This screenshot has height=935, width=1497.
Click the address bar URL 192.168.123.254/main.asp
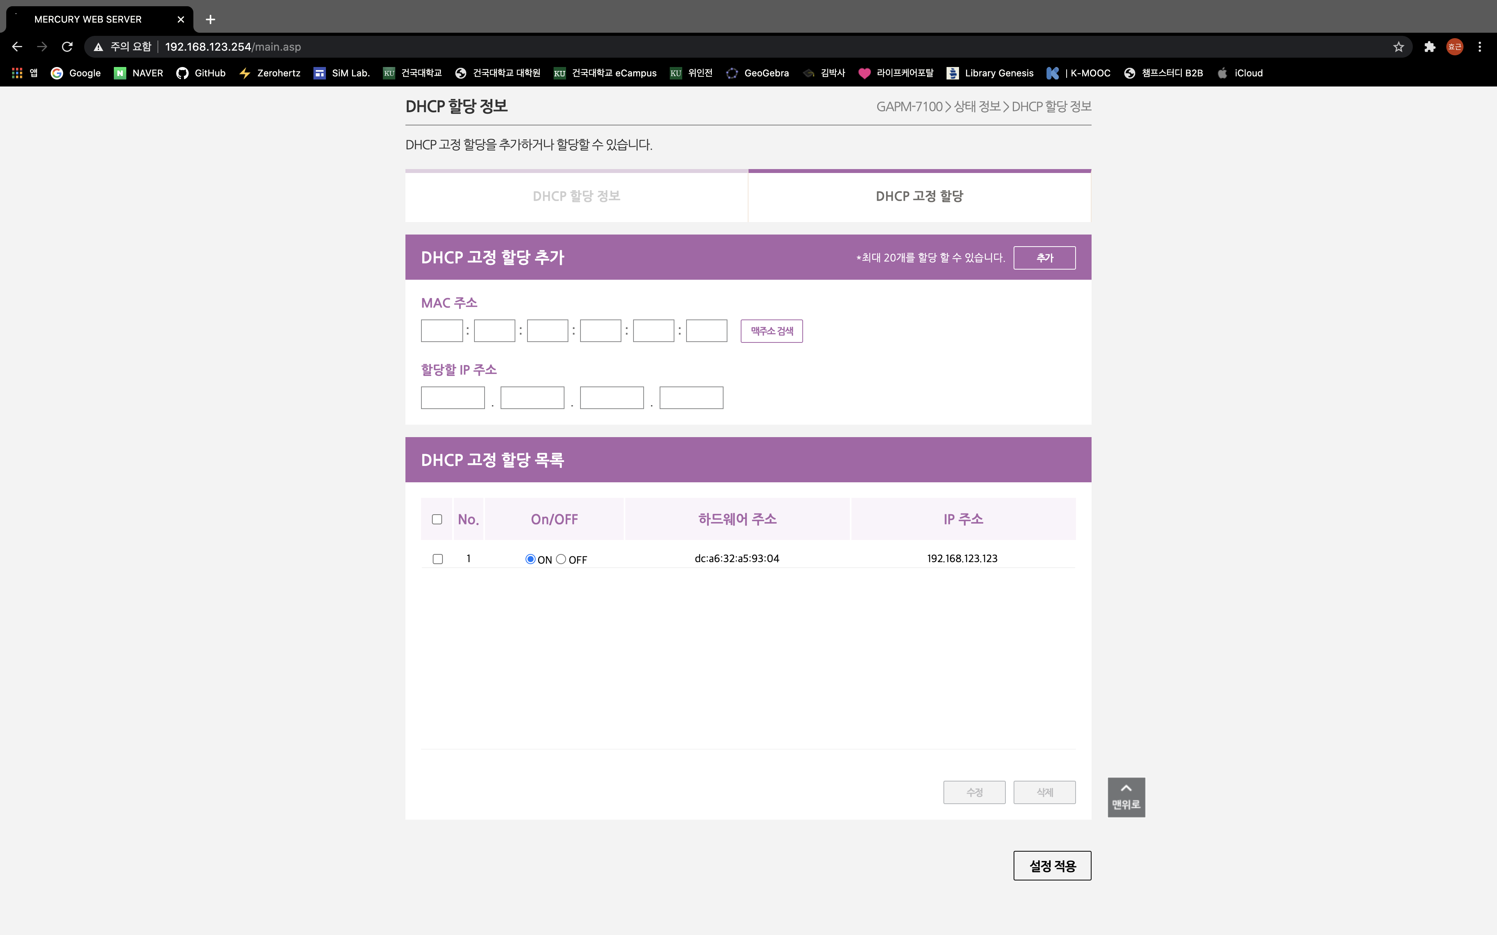pos(233,46)
